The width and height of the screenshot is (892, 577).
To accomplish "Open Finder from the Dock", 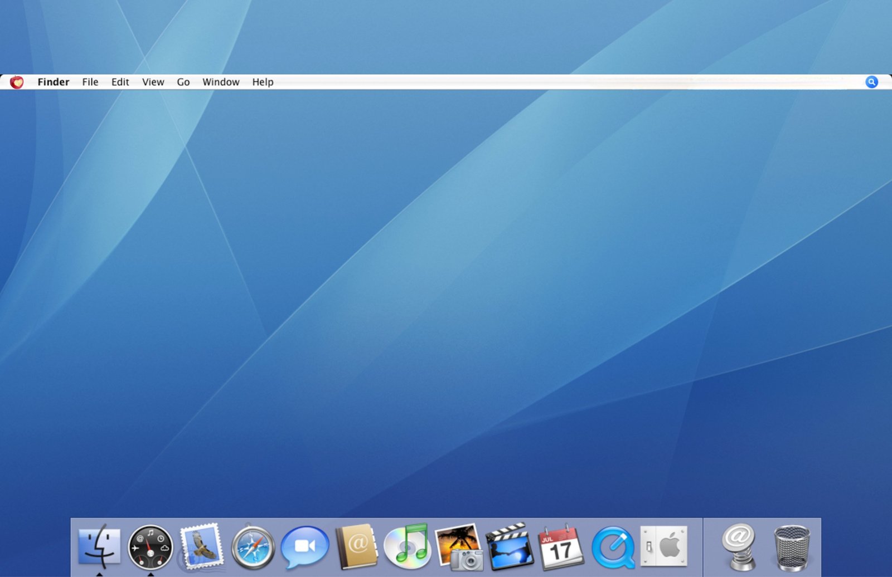I will (x=99, y=546).
